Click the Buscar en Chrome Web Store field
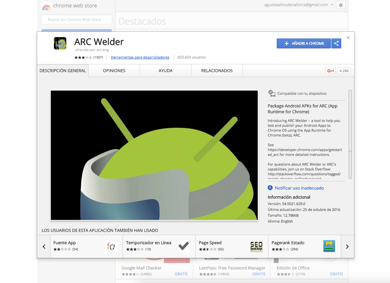390x283 pixels. [x=77, y=19]
